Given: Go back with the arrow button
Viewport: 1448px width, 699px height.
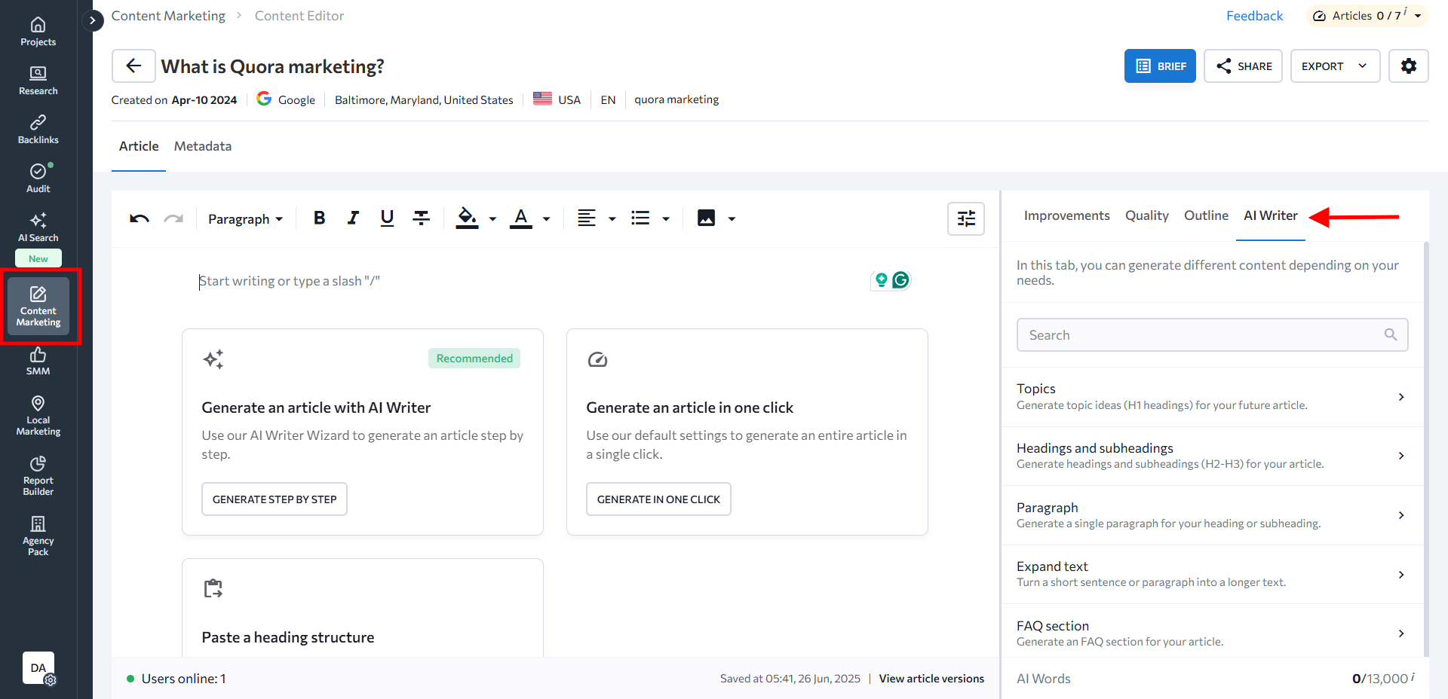Looking at the screenshot, I should (x=133, y=66).
